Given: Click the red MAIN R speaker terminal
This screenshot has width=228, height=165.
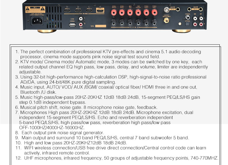Looking at the screenshot, I should pos(114,12).
